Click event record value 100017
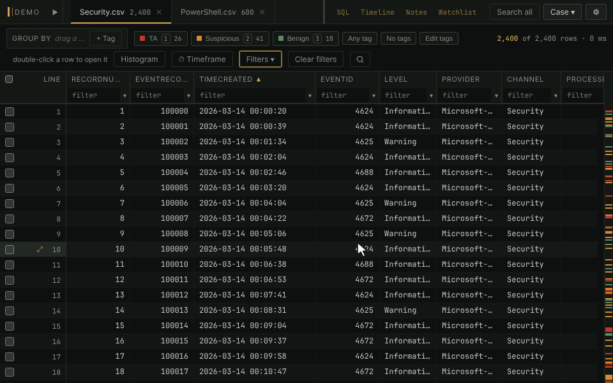The height and width of the screenshot is (383, 613). point(174,372)
